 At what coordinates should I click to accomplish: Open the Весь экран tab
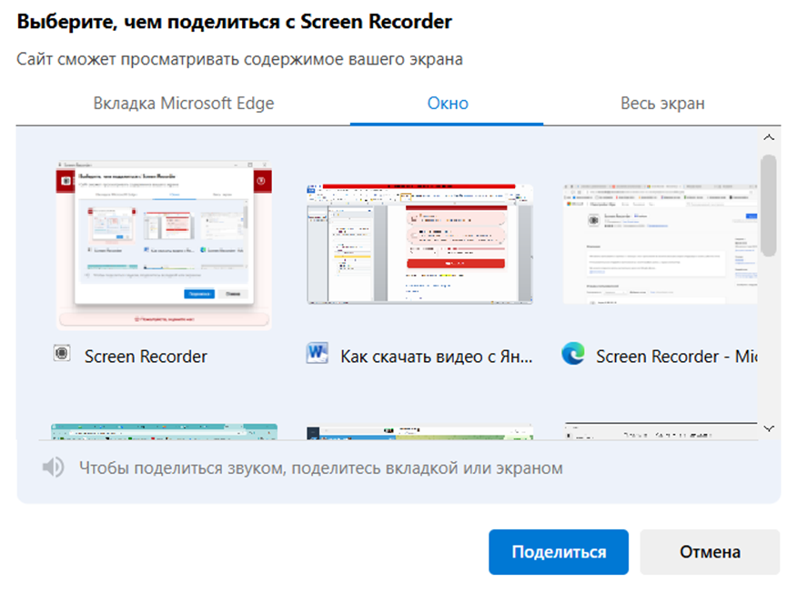coord(662,104)
